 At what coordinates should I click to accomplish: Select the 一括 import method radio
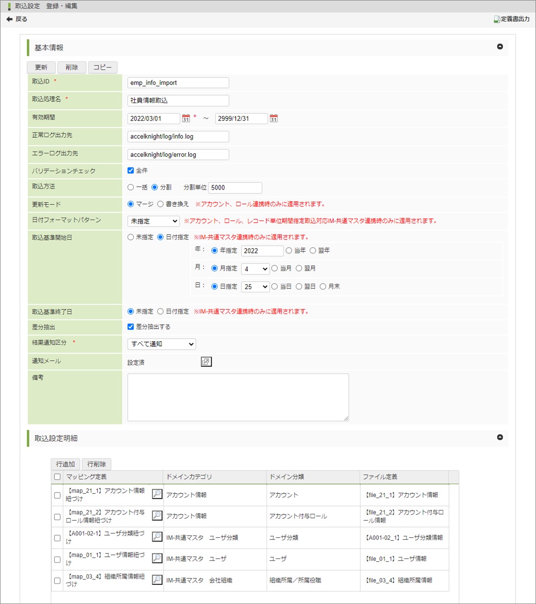(x=131, y=187)
